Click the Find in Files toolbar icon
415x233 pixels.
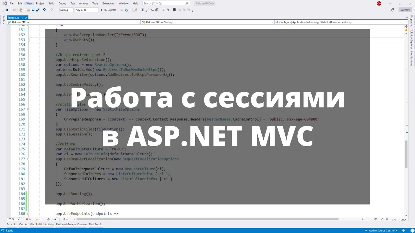tap(136, 10)
